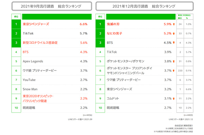This screenshot has height=135, width=204.
Task: Click the green header bar of September table
Action: click(57, 17)
